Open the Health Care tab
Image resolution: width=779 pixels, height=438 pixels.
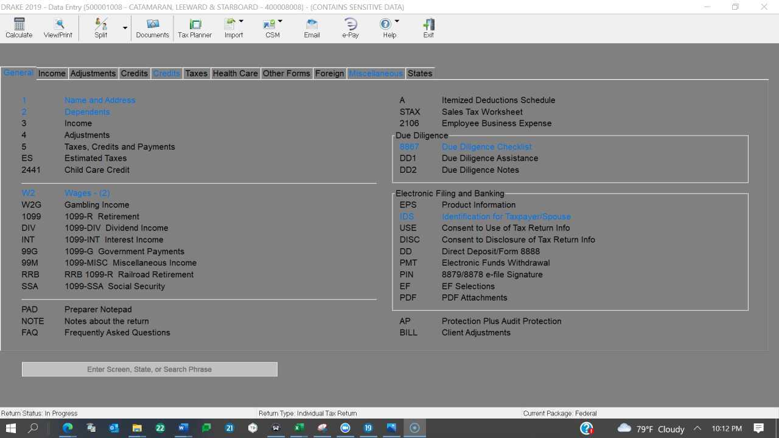tap(235, 74)
